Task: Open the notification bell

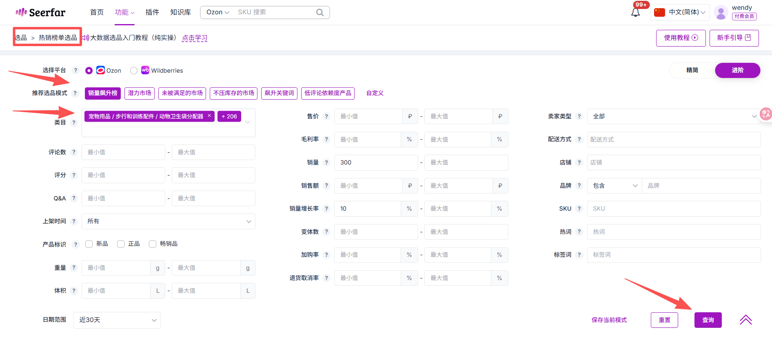Action: click(x=635, y=13)
